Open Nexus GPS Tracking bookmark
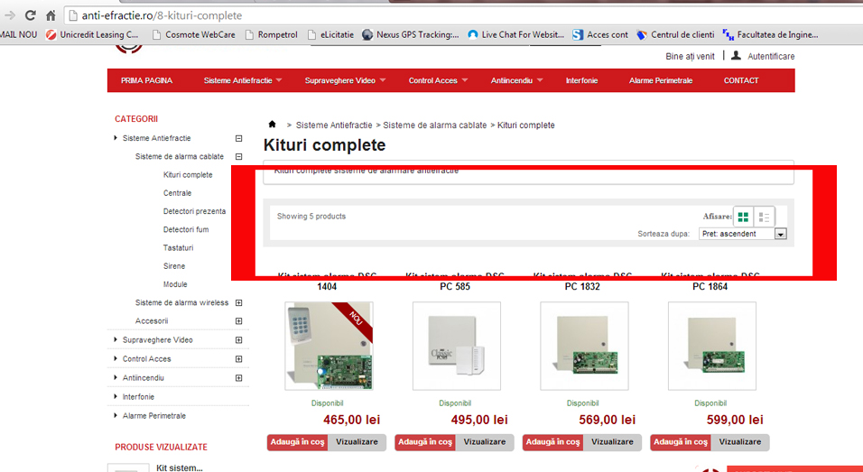This screenshot has height=472, width=863. click(411, 34)
